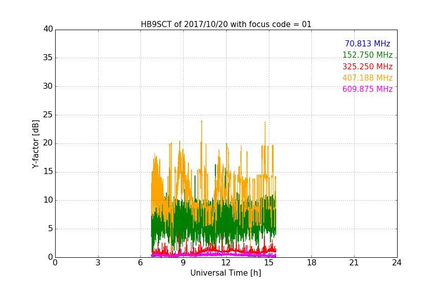This screenshot has width=441, height=294.
Task: Click the 'Universal Time [h]' axis label
Action: [x=226, y=273]
